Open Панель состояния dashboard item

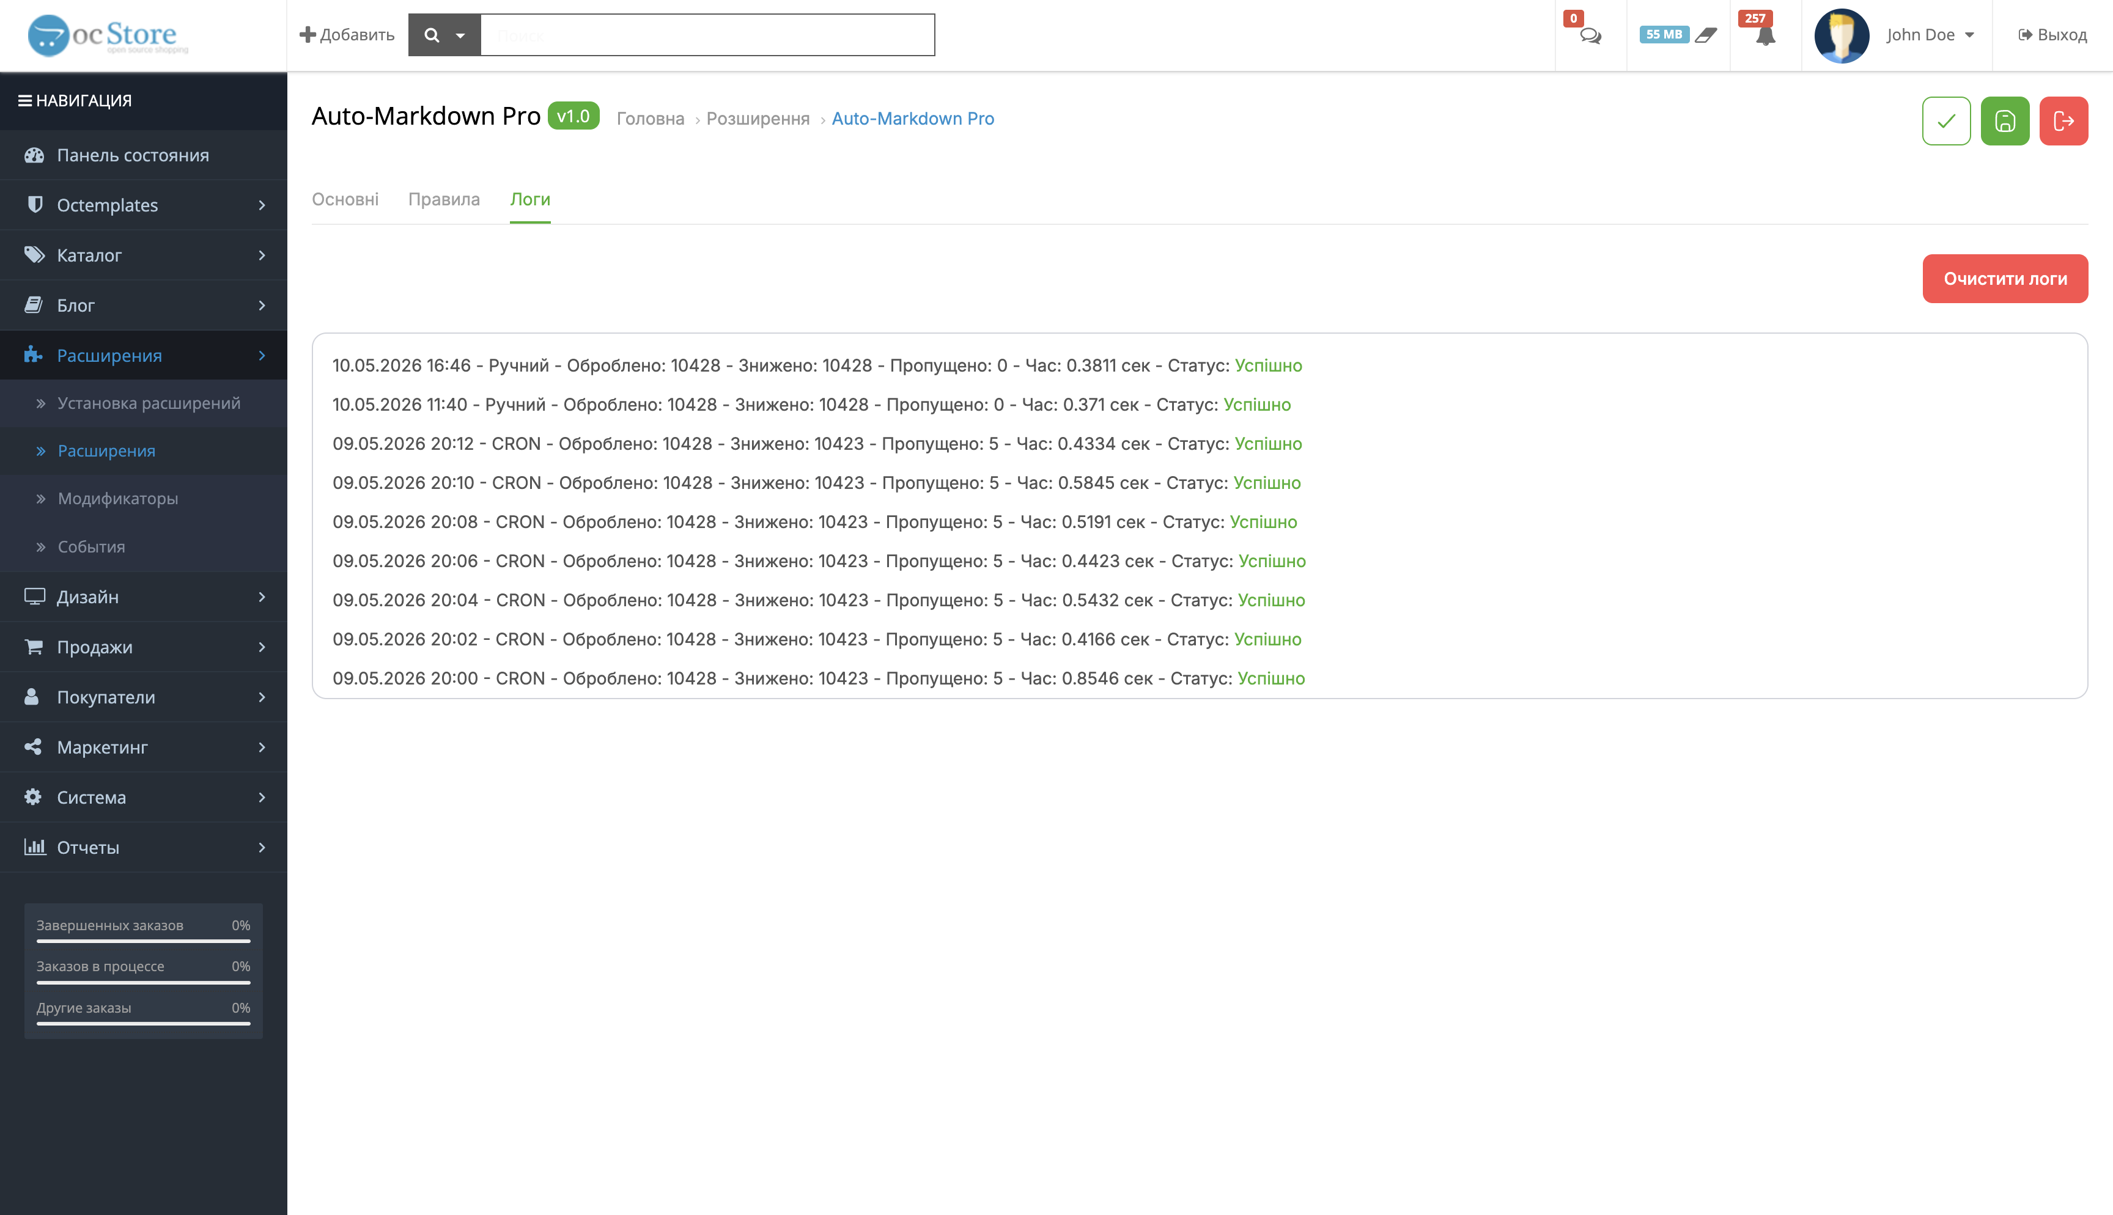click(x=144, y=155)
